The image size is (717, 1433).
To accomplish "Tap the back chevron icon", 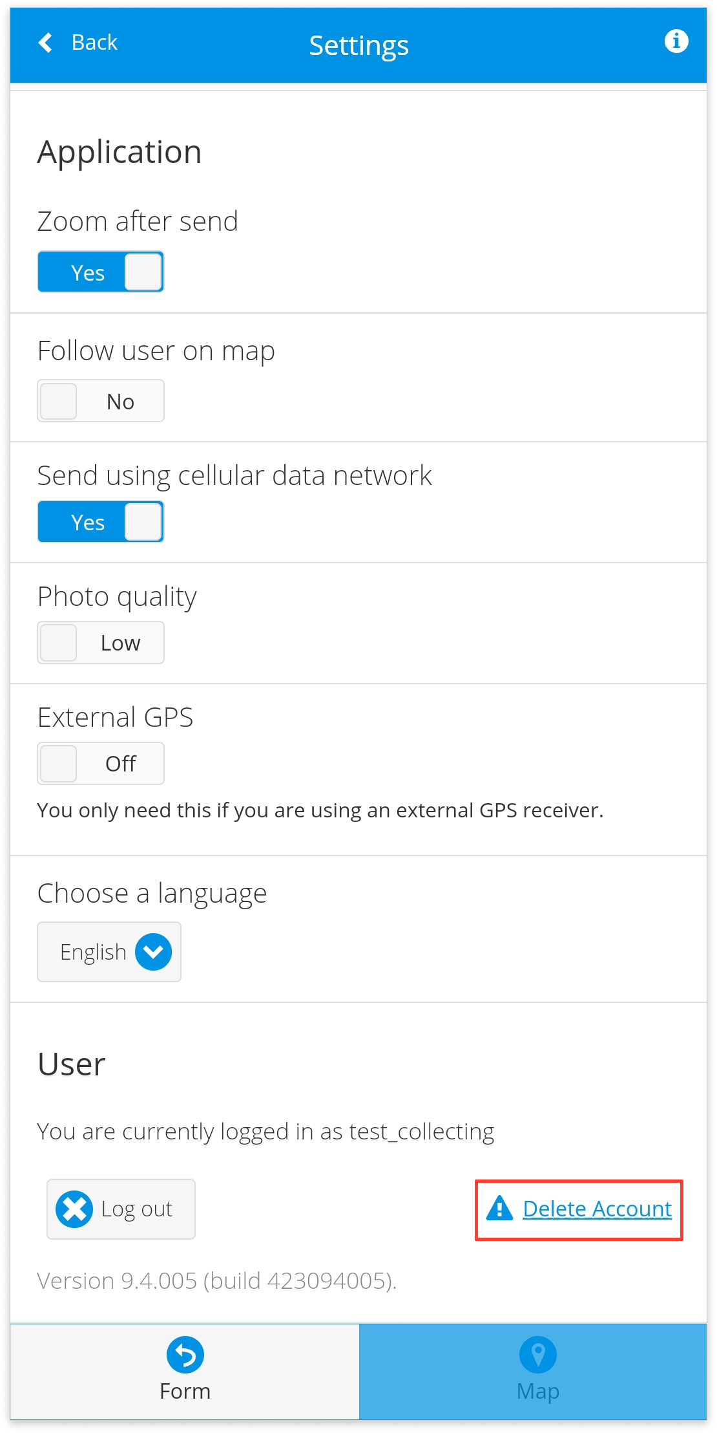I will [x=45, y=41].
